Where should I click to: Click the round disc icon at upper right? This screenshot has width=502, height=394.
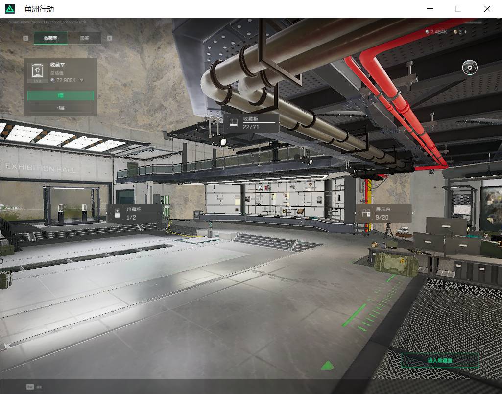click(x=470, y=67)
